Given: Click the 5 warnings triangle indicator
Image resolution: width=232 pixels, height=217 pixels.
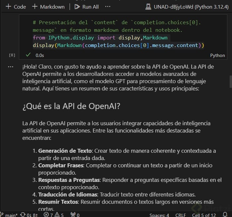Looking at the screenshot, I should [59, 215].
